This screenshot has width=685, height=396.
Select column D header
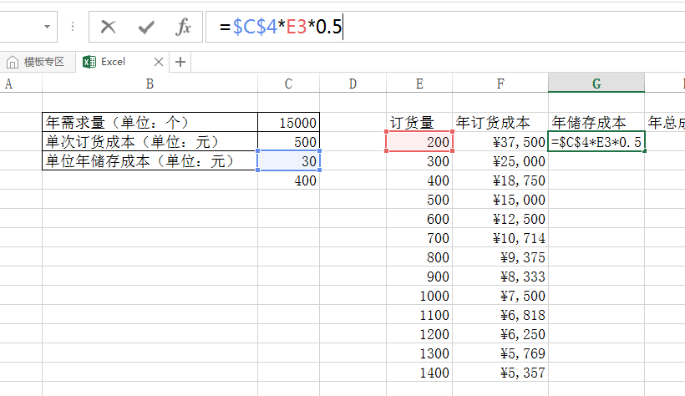(x=353, y=84)
